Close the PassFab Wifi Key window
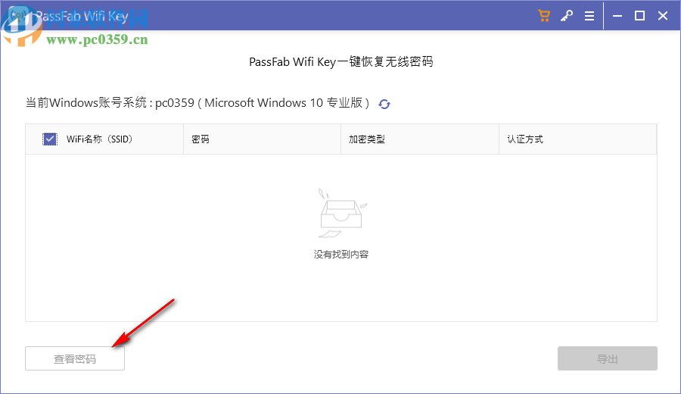The width and height of the screenshot is (681, 394). pyautogui.click(x=663, y=16)
